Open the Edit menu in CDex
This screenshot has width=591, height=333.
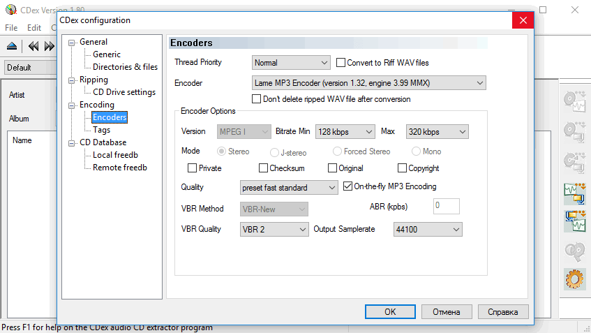pos(34,27)
